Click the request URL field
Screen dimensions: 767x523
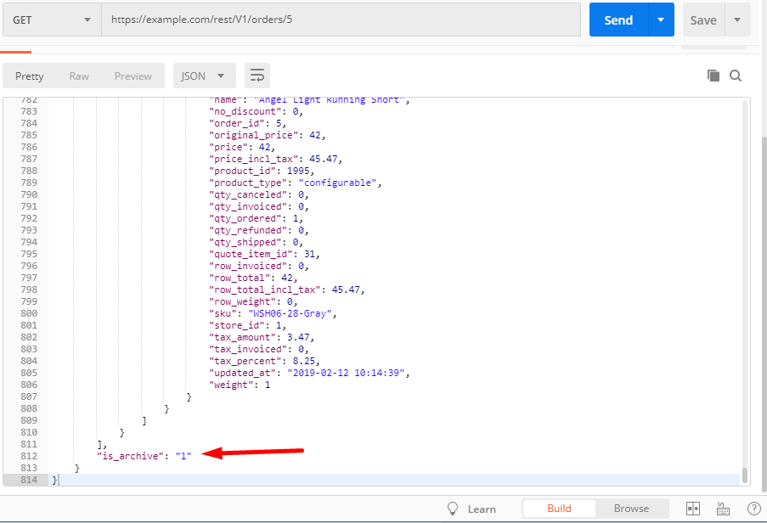click(341, 20)
